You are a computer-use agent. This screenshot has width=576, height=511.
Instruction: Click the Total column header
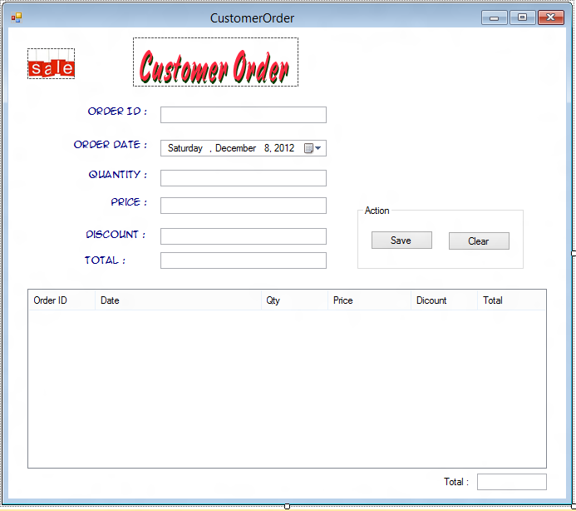511,300
